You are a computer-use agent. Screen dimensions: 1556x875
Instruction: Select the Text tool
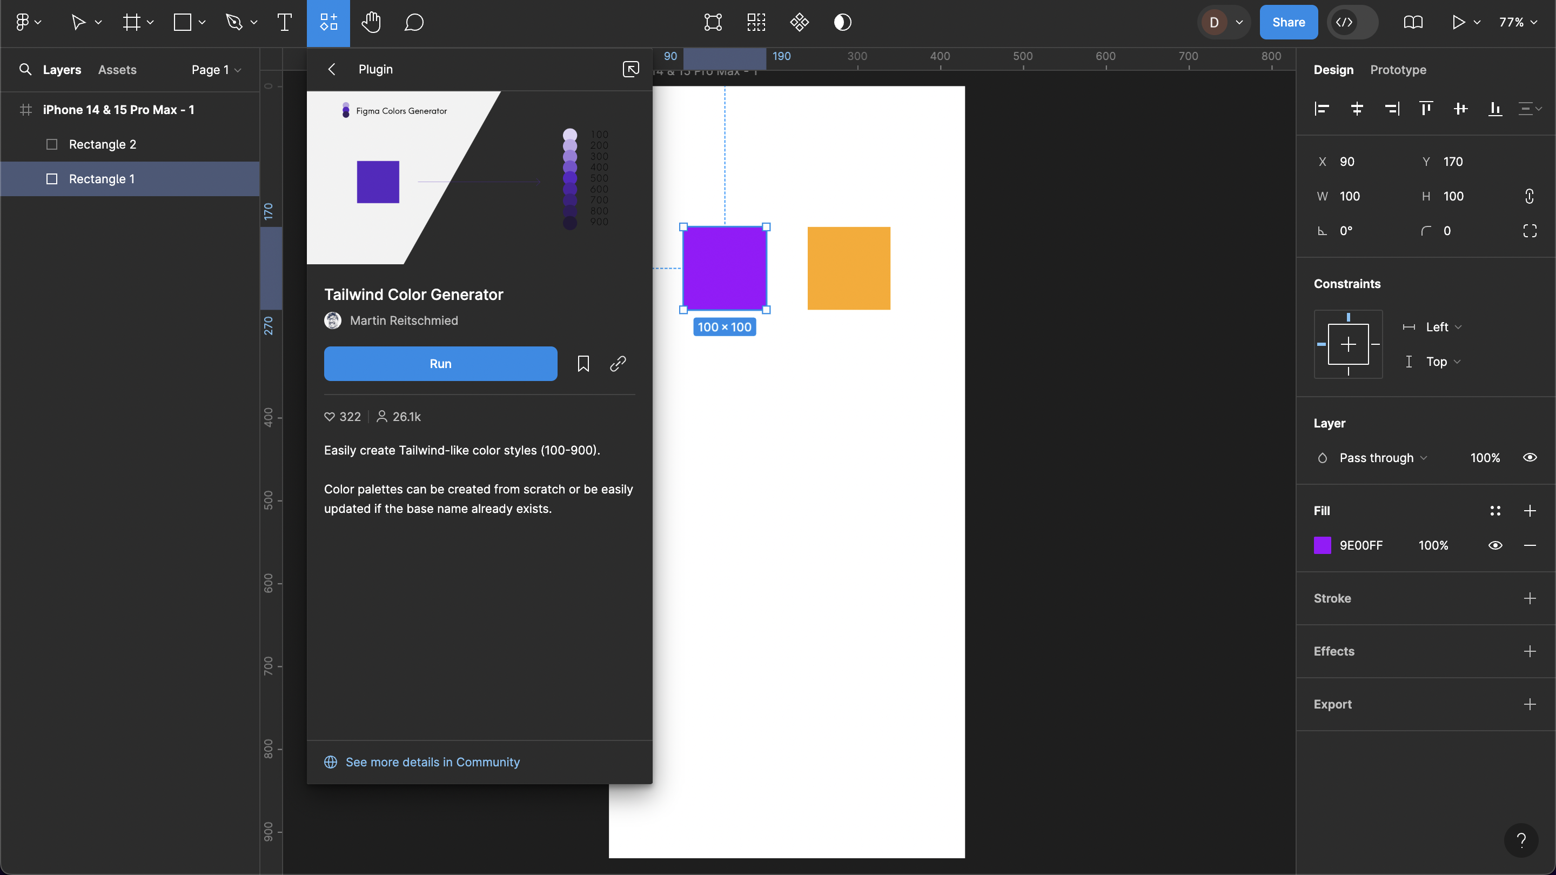coord(285,22)
